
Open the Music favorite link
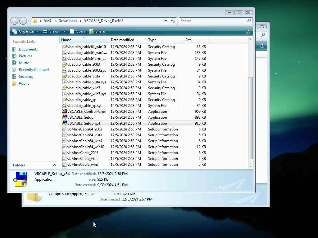(x=24, y=63)
